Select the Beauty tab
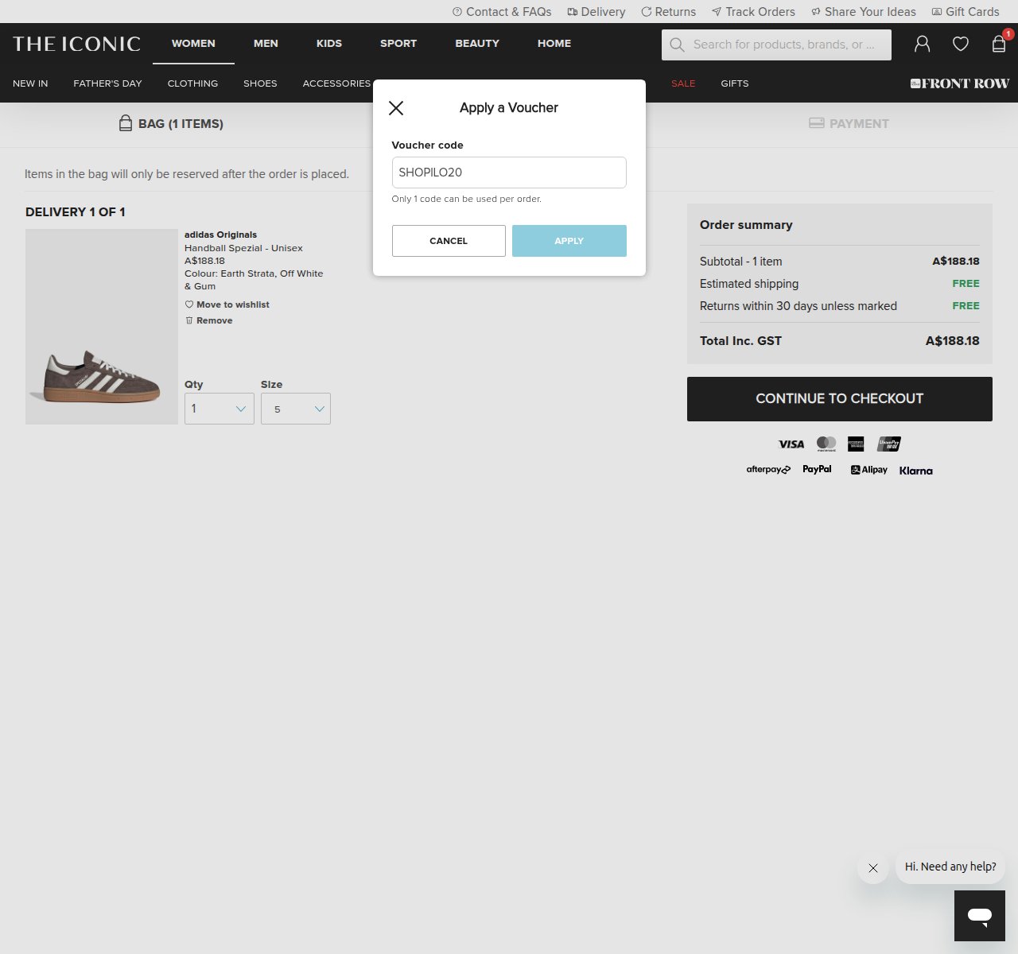This screenshot has width=1018, height=954. pyautogui.click(x=477, y=44)
